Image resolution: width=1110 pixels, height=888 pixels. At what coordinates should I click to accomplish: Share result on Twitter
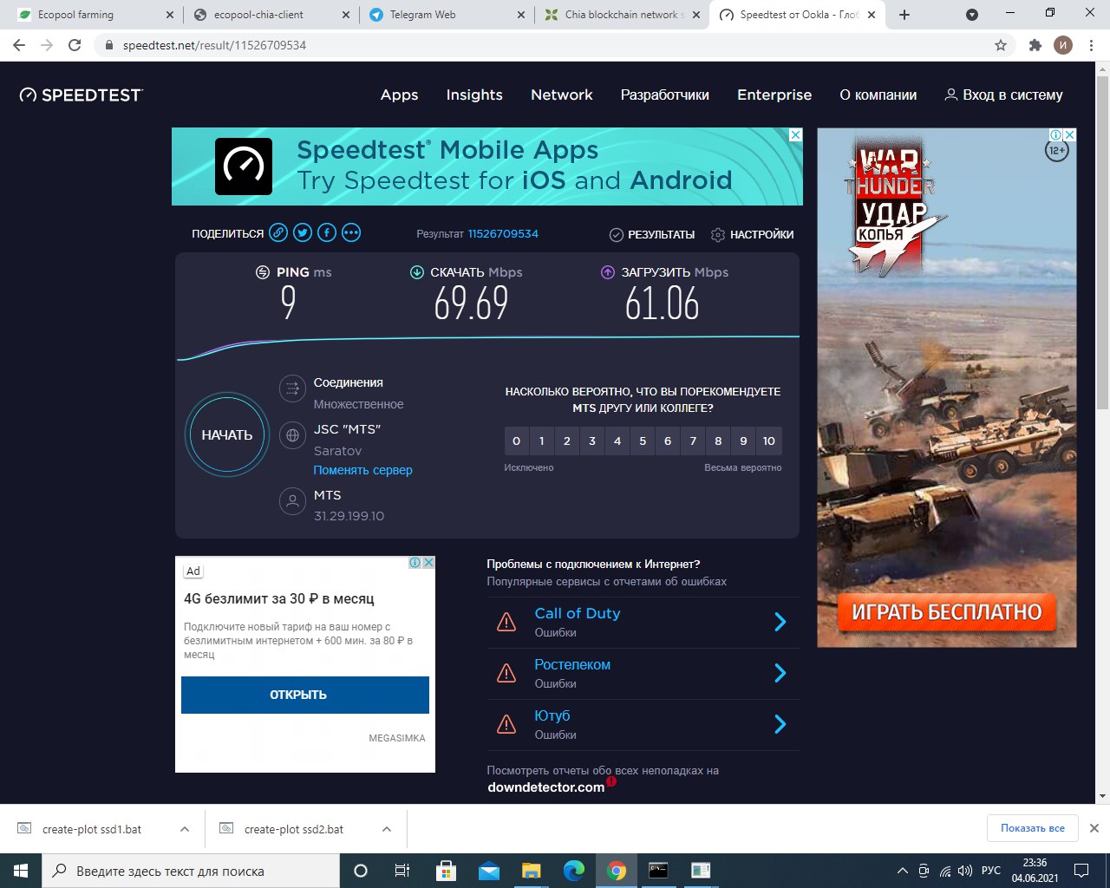point(303,232)
